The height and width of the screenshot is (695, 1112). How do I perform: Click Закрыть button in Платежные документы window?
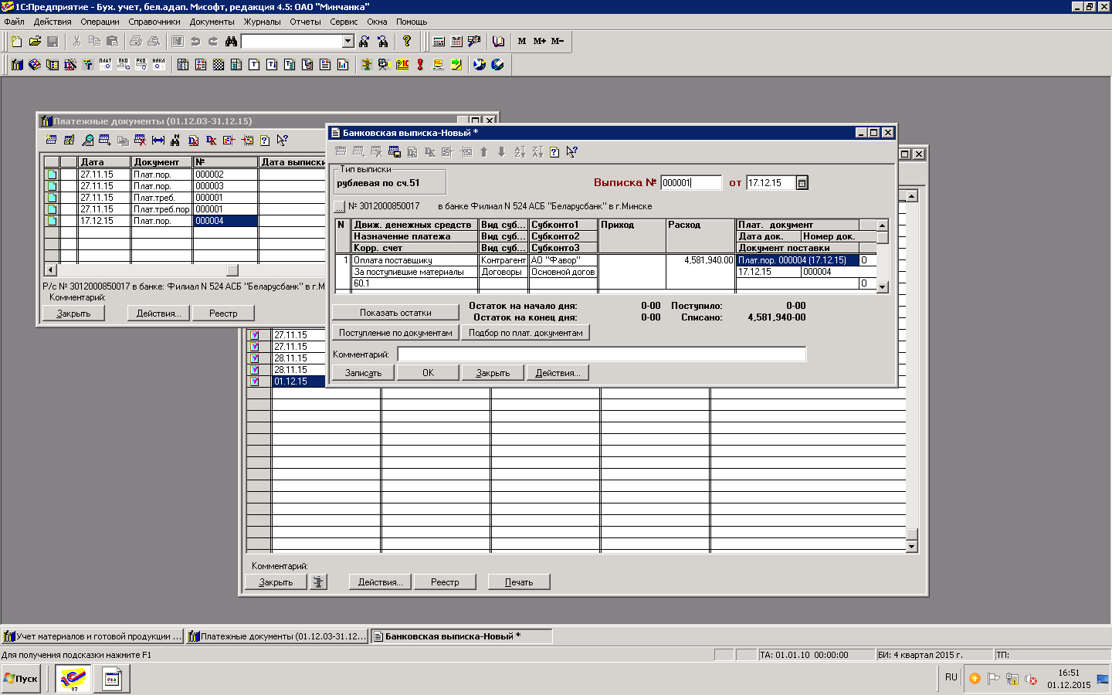73,314
